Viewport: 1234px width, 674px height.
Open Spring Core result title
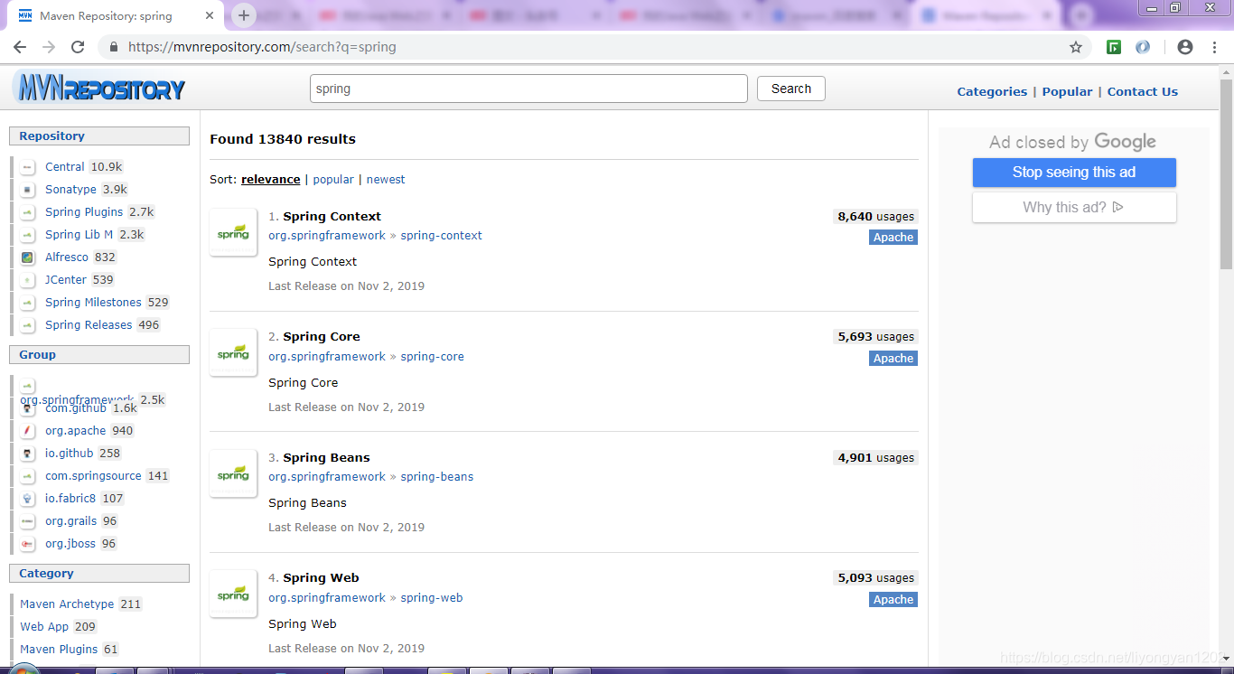coord(322,336)
